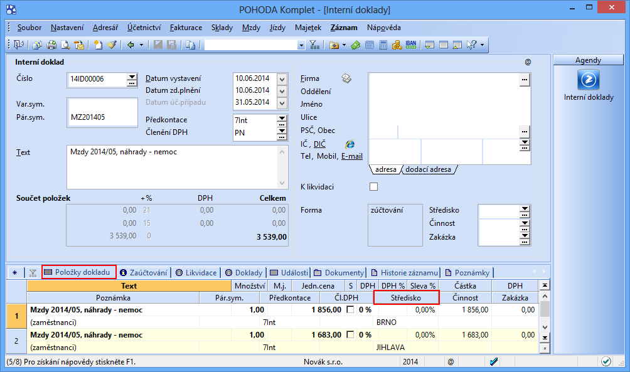
Task: Click the ellipsis button at Firma field
Action: 525,80
